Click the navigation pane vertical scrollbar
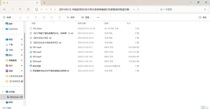 24,63
